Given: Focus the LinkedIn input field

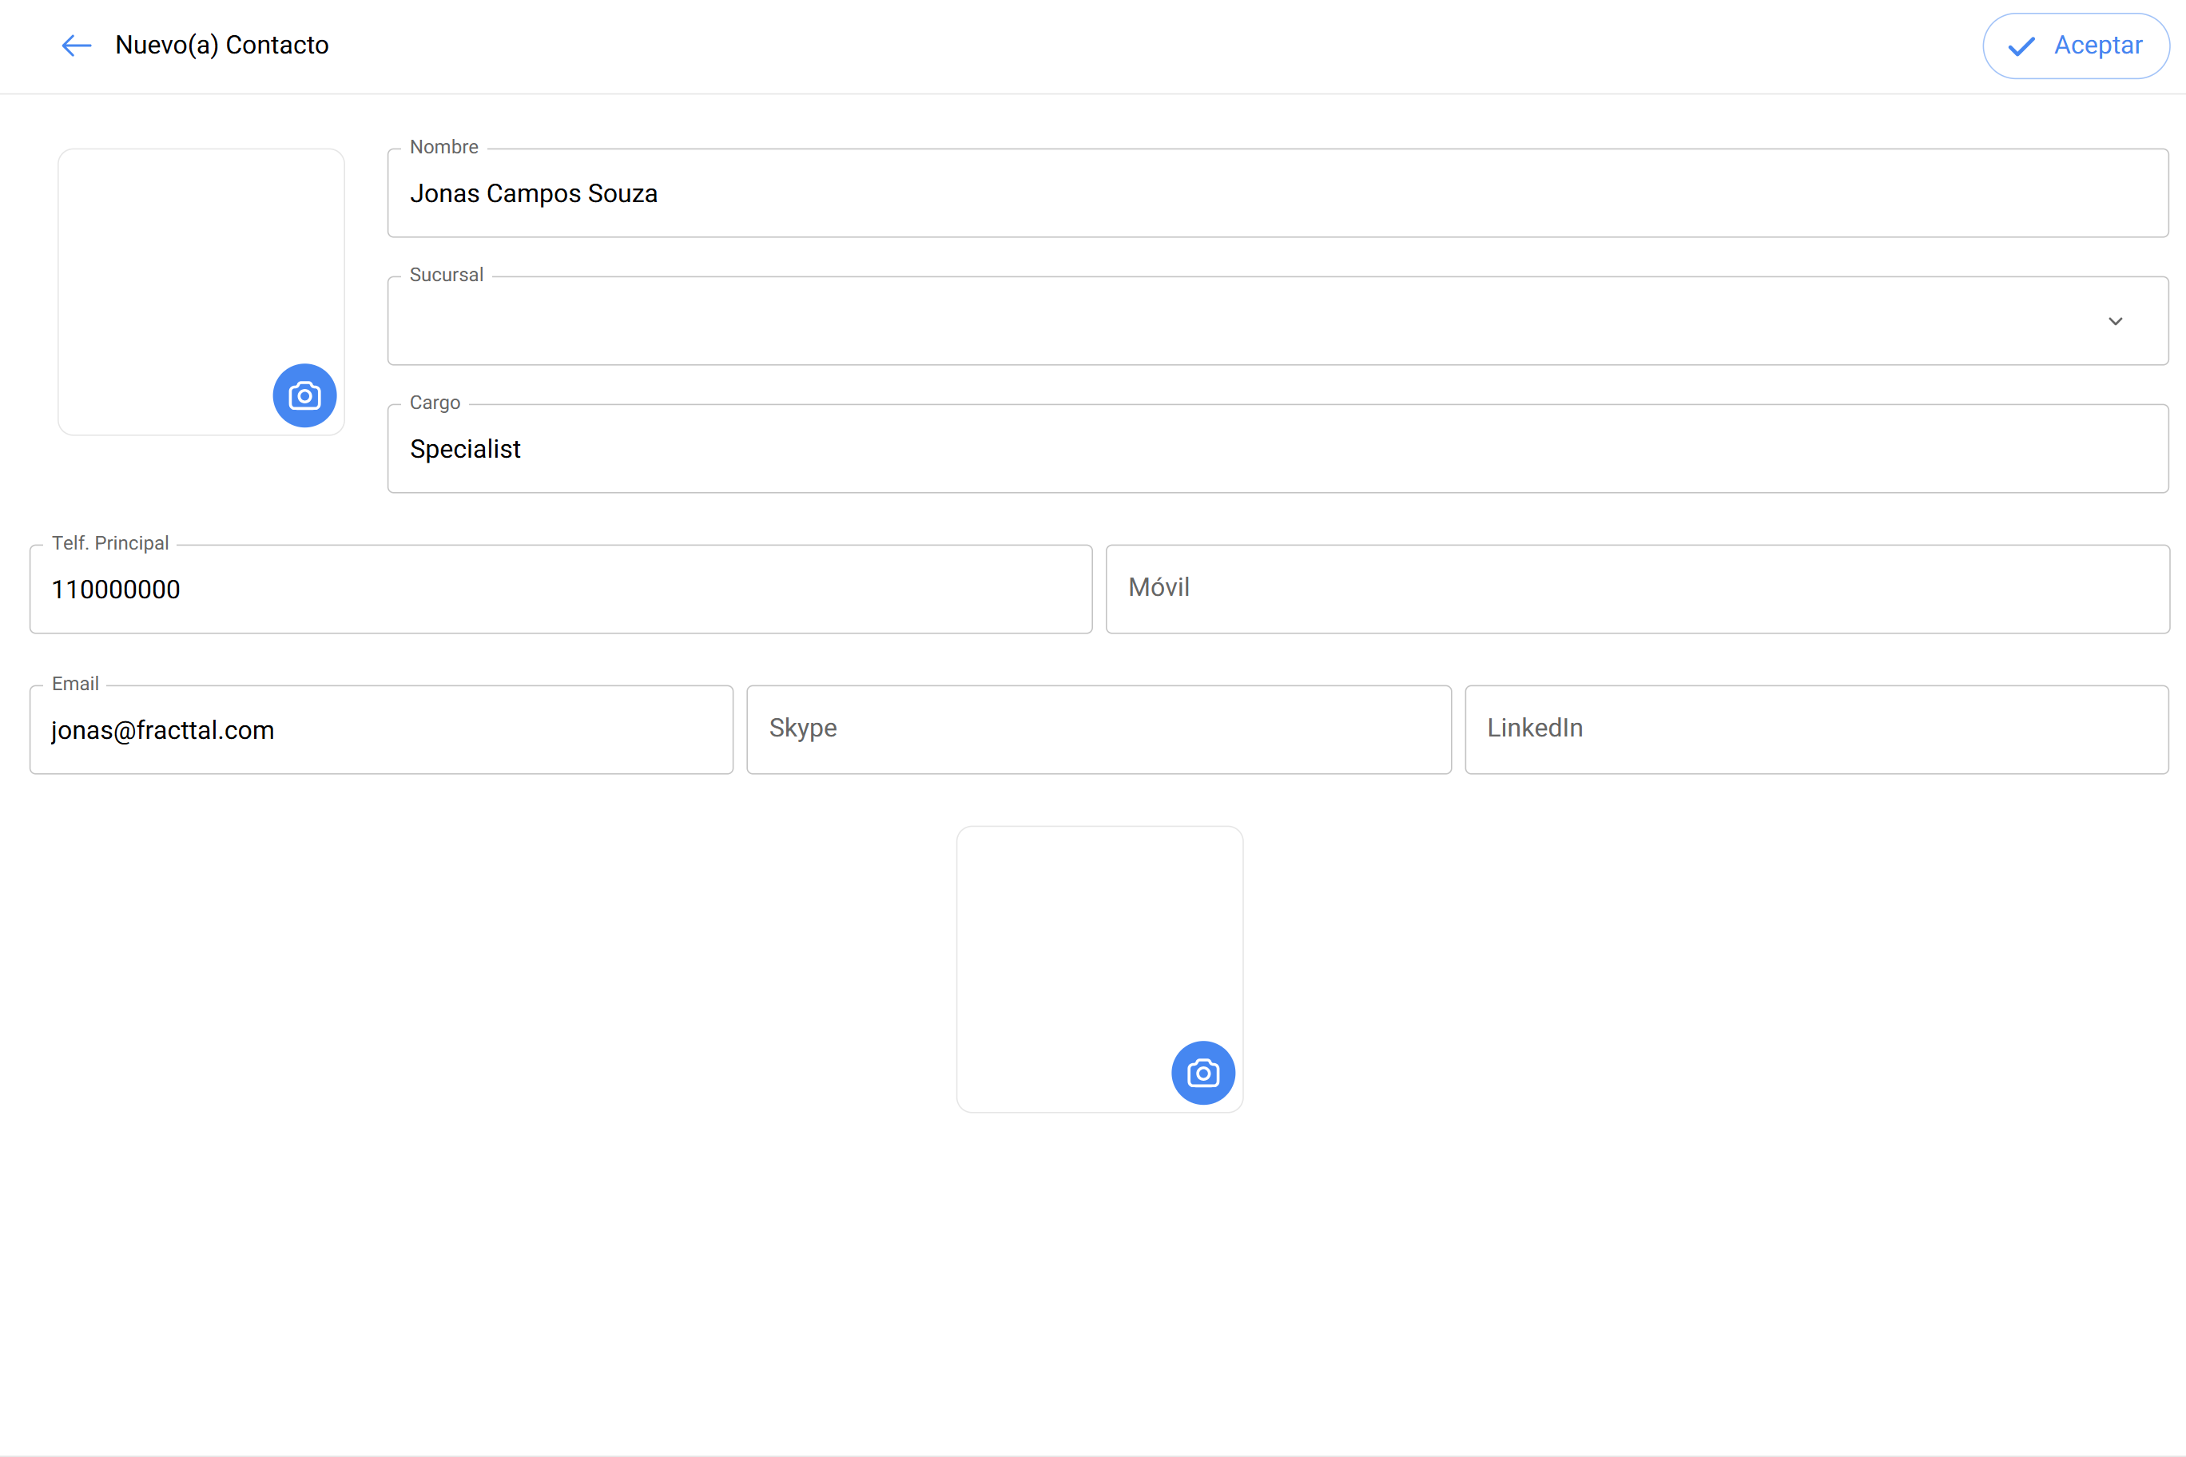Looking at the screenshot, I should (x=1817, y=730).
